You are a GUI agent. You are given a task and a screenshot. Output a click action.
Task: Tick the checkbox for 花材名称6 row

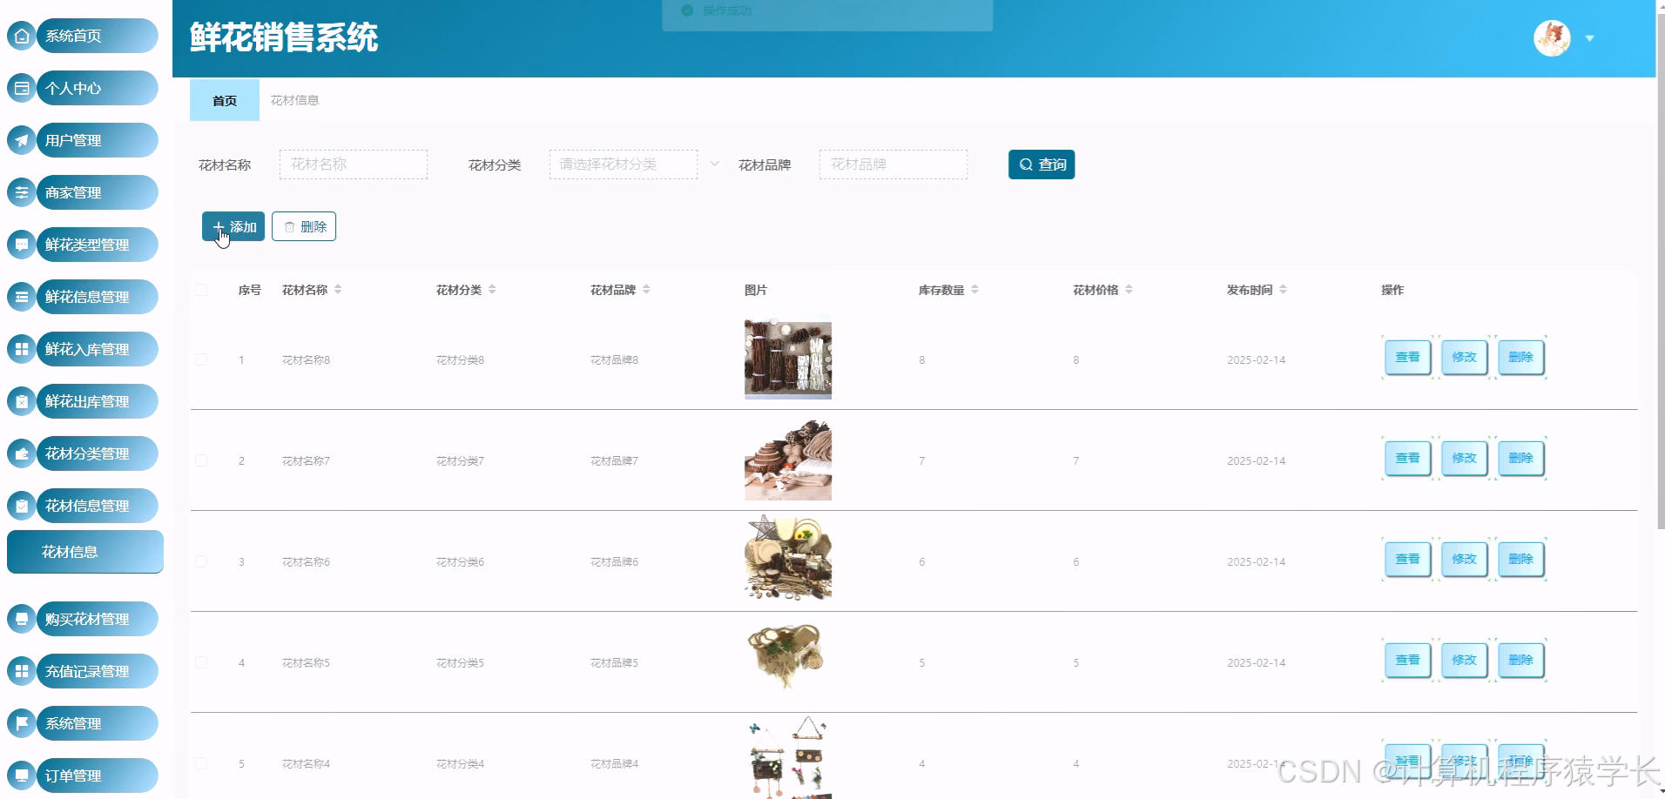point(201,561)
